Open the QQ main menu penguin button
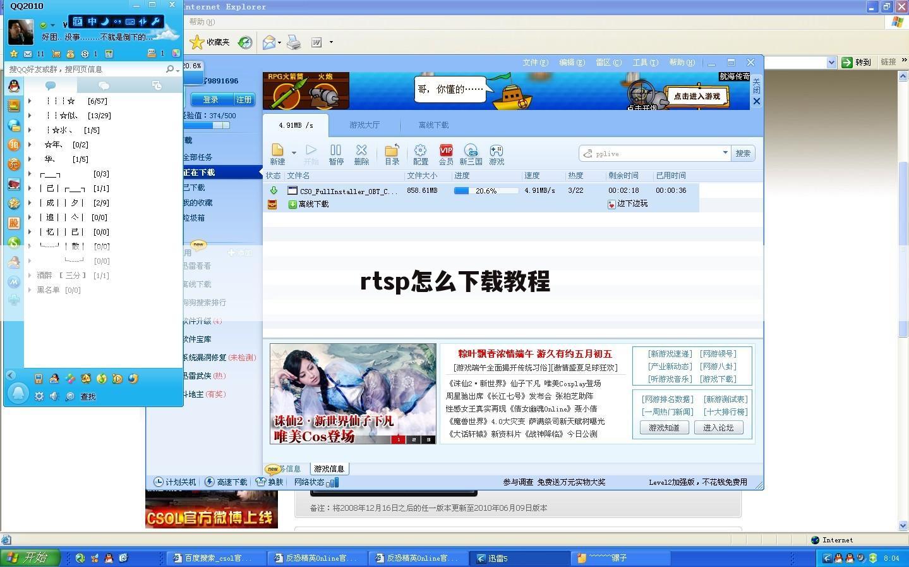This screenshot has width=909, height=567. tap(18, 394)
